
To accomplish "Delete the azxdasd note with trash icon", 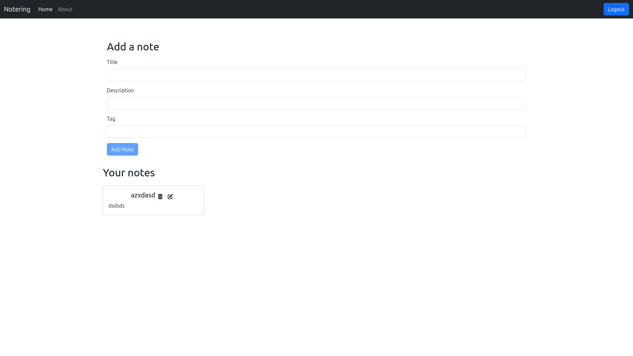I will pyautogui.click(x=160, y=196).
